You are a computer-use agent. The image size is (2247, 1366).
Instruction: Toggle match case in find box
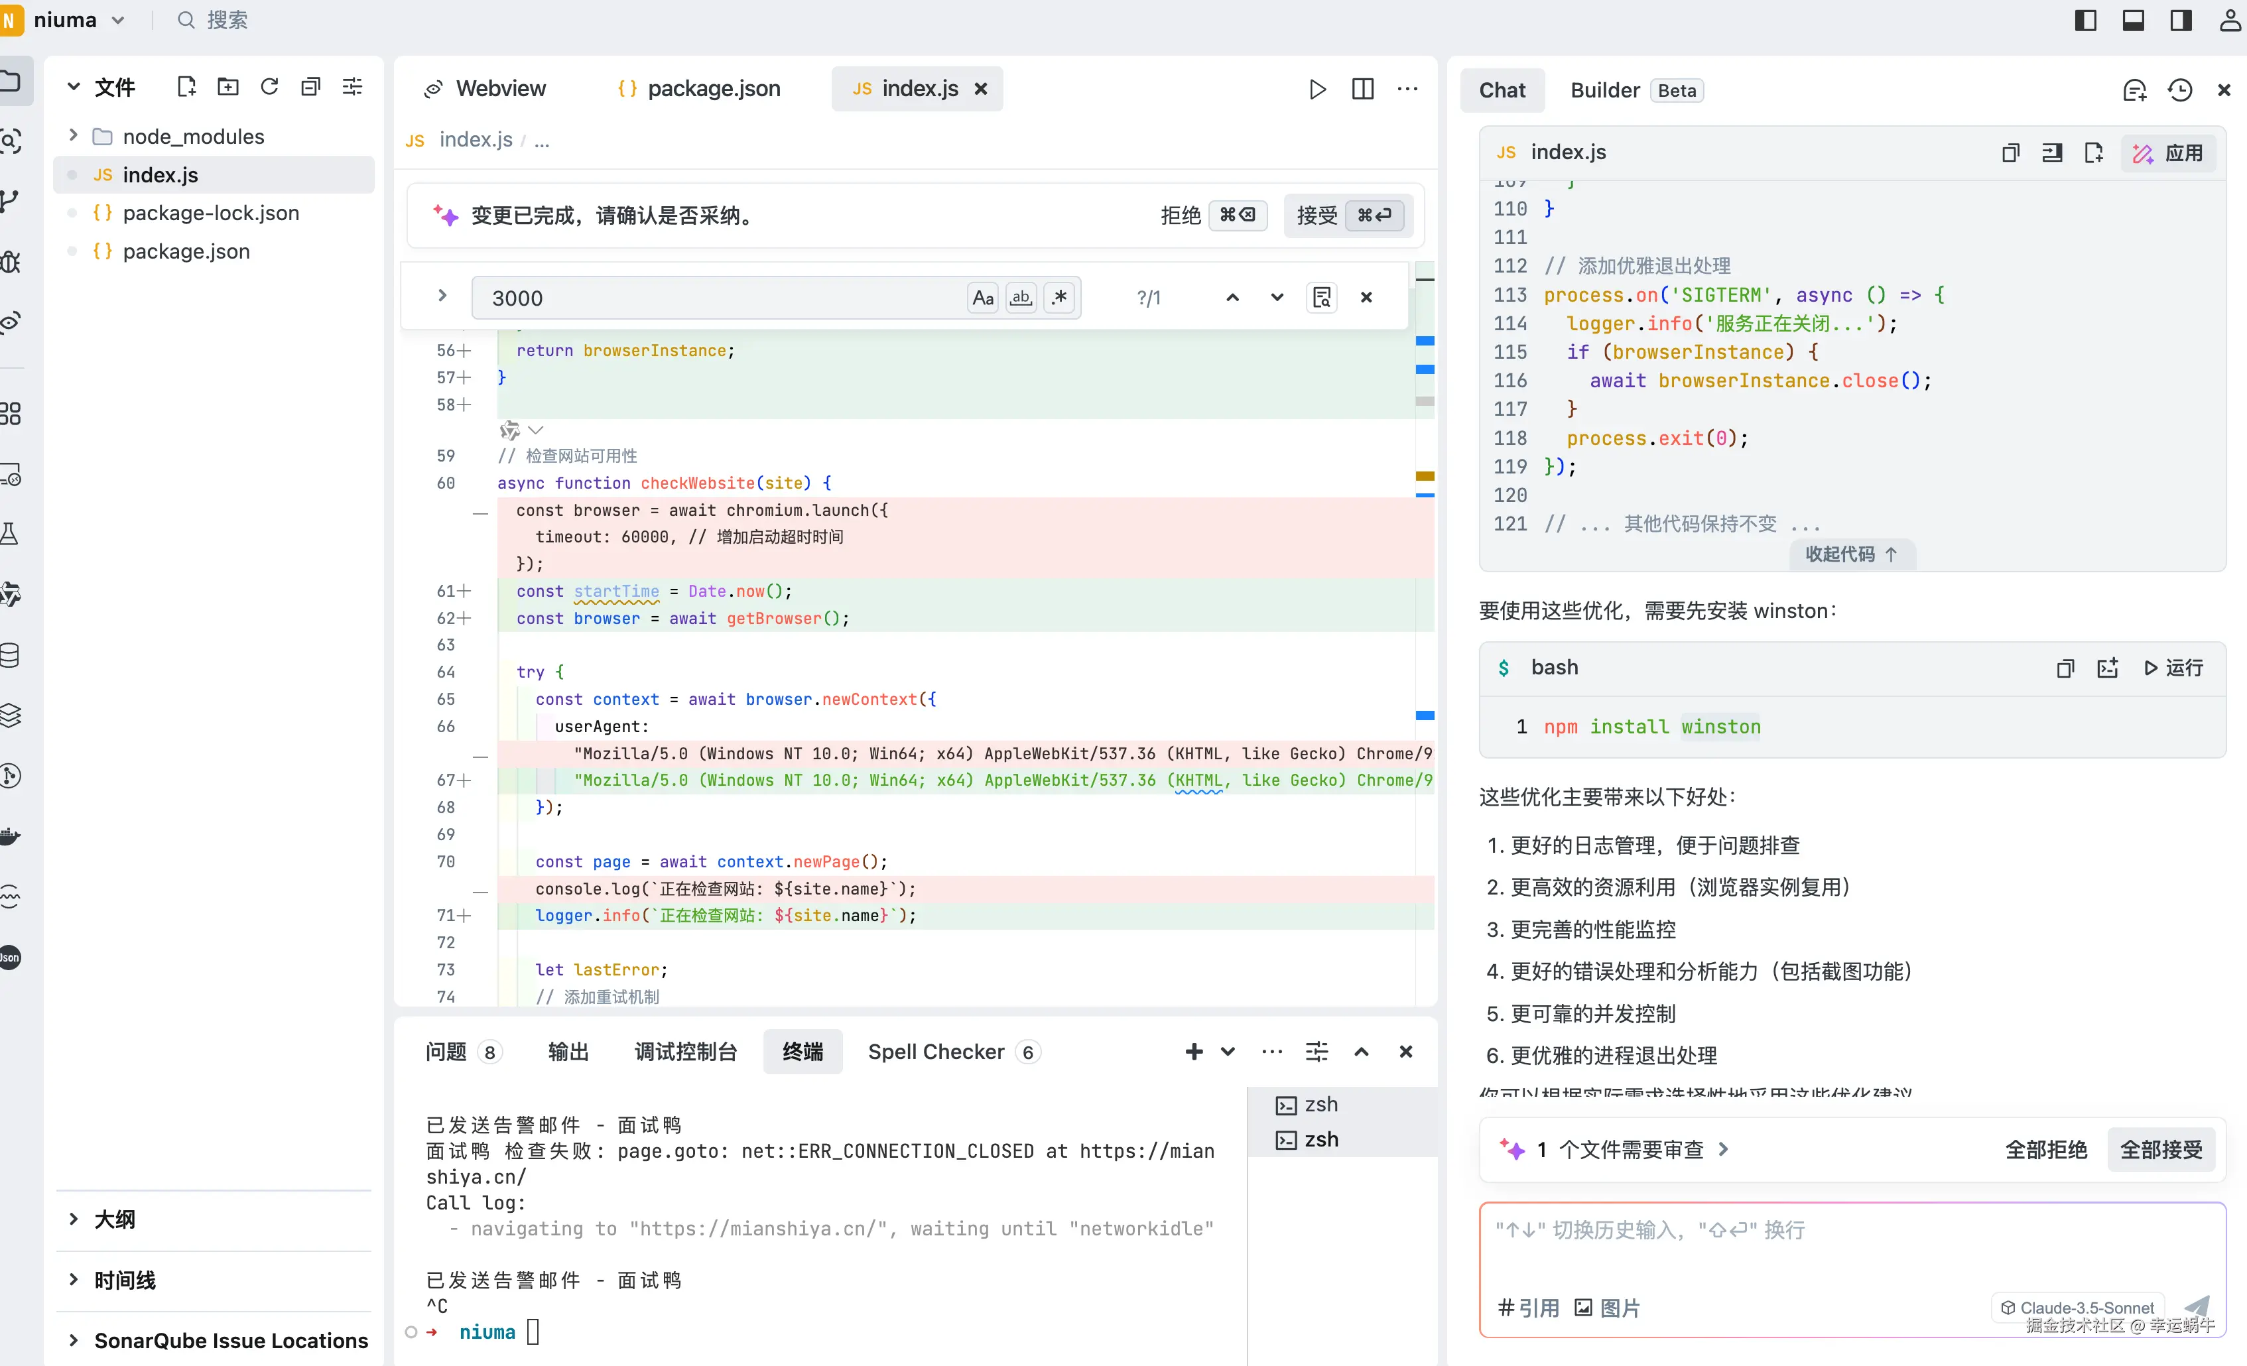pyautogui.click(x=982, y=297)
